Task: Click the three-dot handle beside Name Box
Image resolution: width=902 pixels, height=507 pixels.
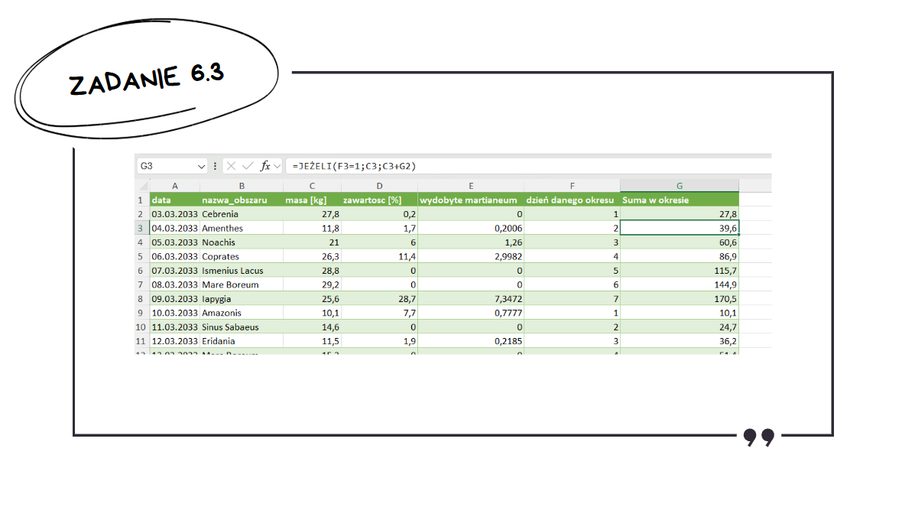Action: tap(215, 166)
